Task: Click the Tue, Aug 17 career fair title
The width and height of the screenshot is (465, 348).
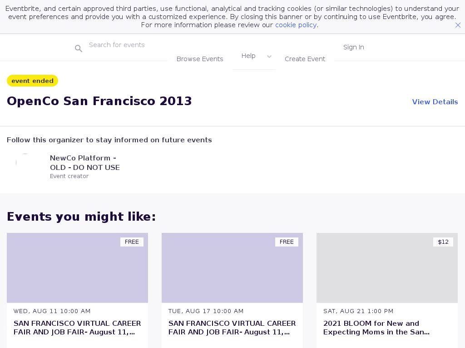Action: point(232,328)
